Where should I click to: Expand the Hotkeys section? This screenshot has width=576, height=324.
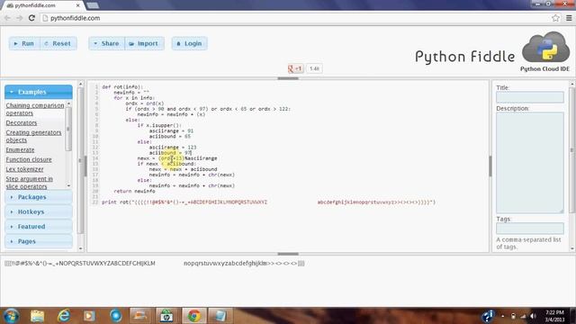pos(39,211)
